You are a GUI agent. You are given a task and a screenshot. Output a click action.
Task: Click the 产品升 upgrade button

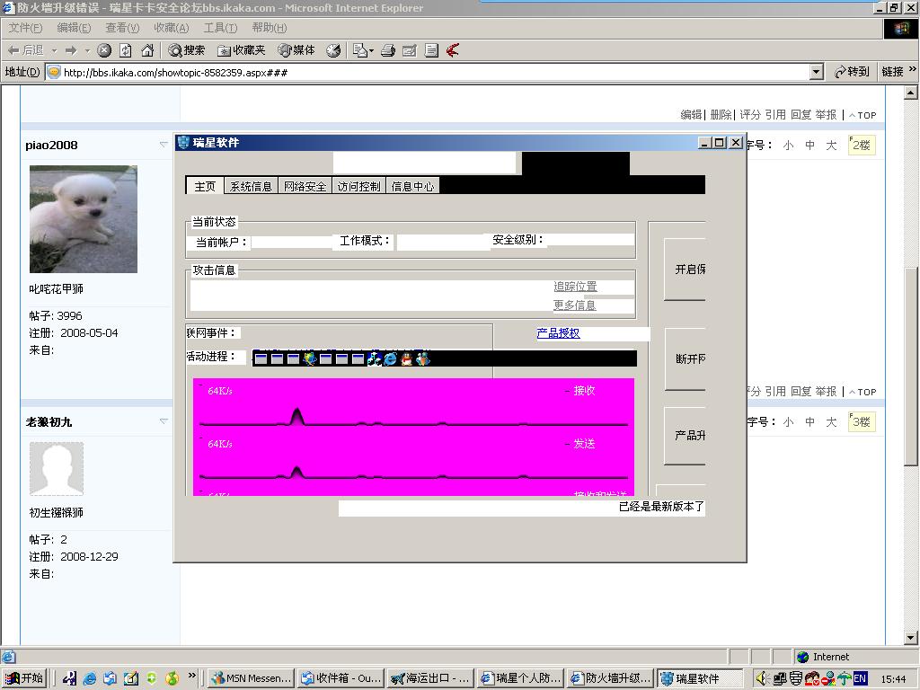click(x=685, y=436)
